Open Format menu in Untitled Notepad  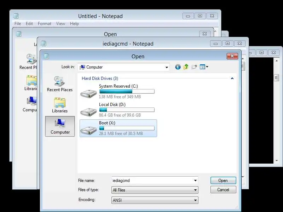[45, 24]
